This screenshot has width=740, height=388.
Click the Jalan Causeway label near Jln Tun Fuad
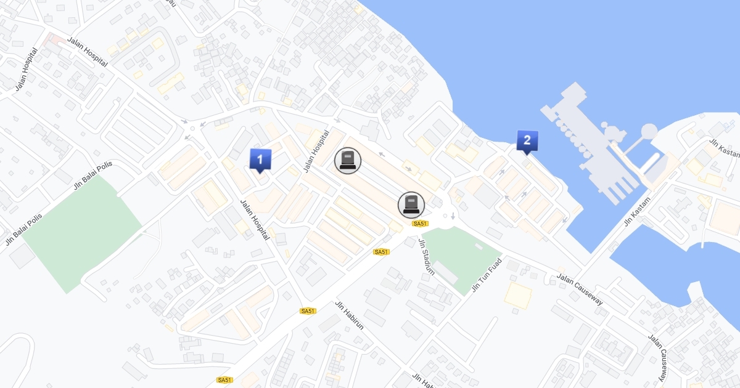click(x=580, y=289)
